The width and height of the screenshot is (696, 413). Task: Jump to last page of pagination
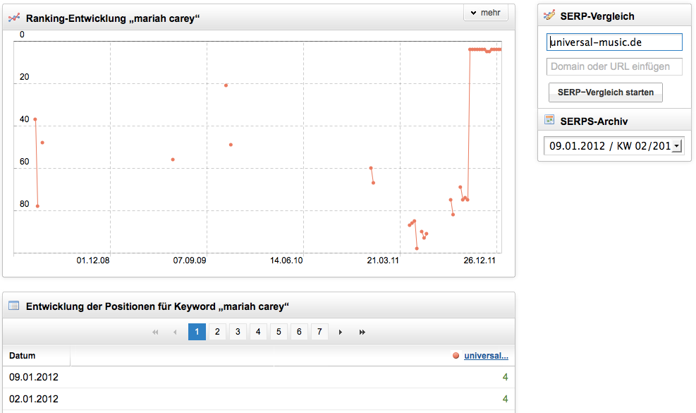pyautogui.click(x=362, y=332)
